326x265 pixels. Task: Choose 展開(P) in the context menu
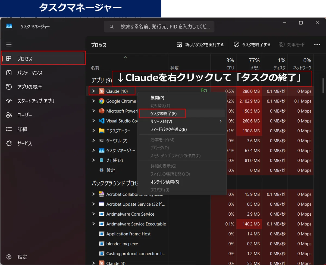click(182, 98)
